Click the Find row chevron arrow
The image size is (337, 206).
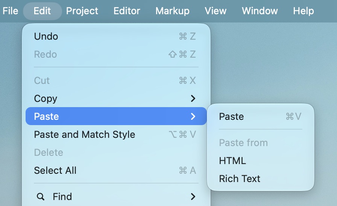click(x=193, y=197)
